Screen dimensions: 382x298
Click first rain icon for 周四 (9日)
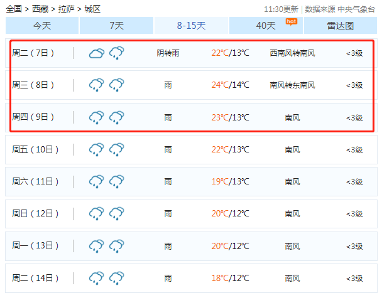[97, 117]
